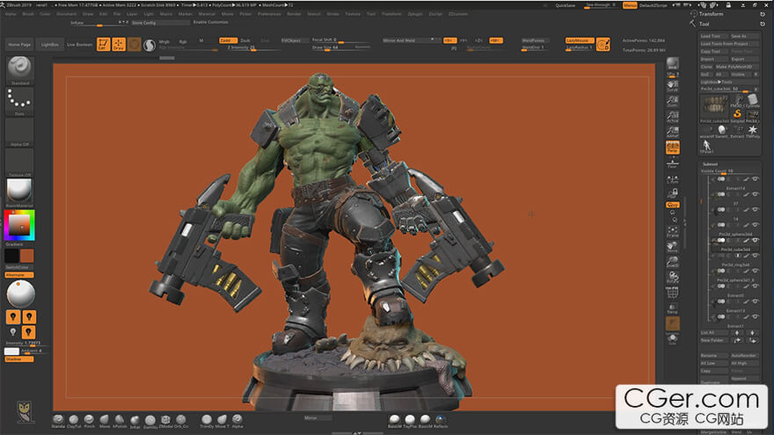Select the Zoom3D icon

[672, 261]
